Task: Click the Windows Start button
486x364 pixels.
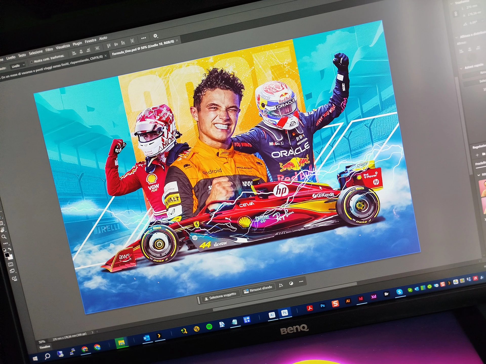Action: coord(35,358)
